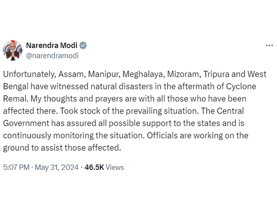Click the word Officials in the tweet
277x208 pixels.
point(162,136)
